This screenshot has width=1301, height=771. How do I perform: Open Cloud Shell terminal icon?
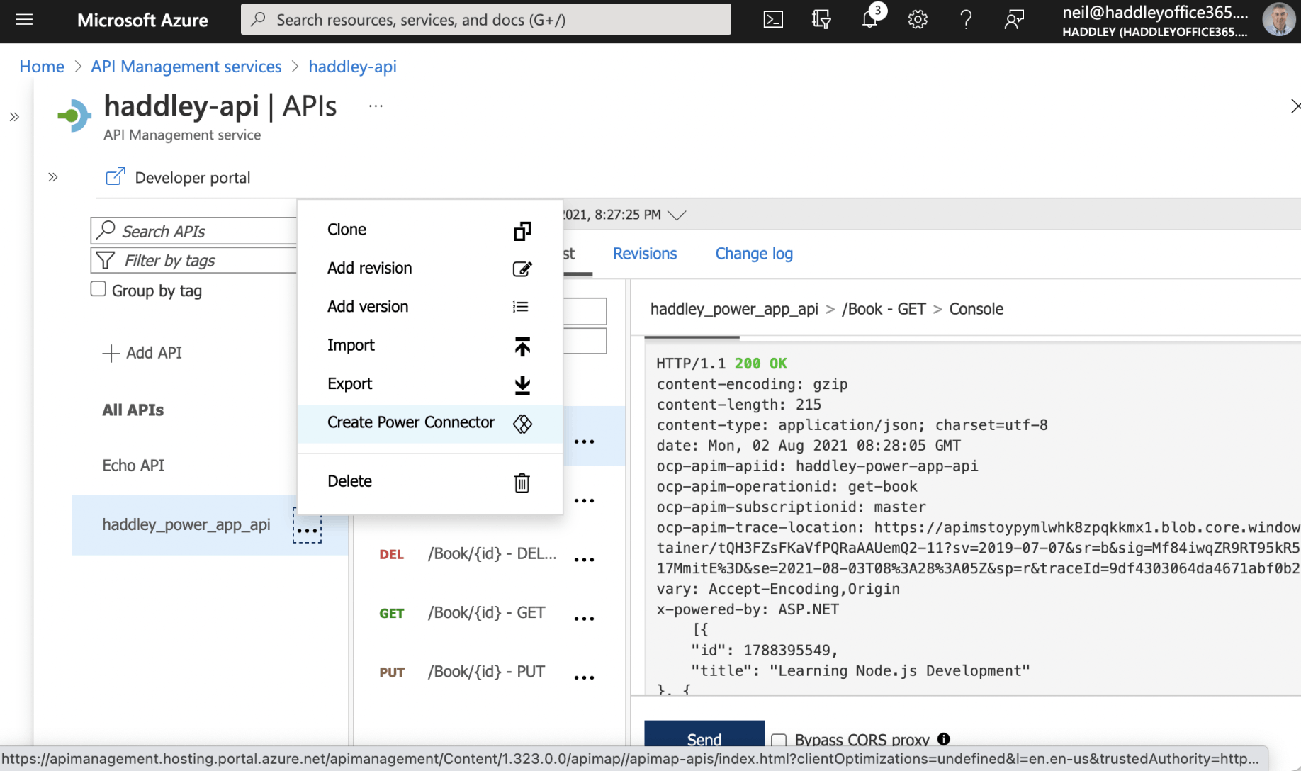pyautogui.click(x=773, y=20)
